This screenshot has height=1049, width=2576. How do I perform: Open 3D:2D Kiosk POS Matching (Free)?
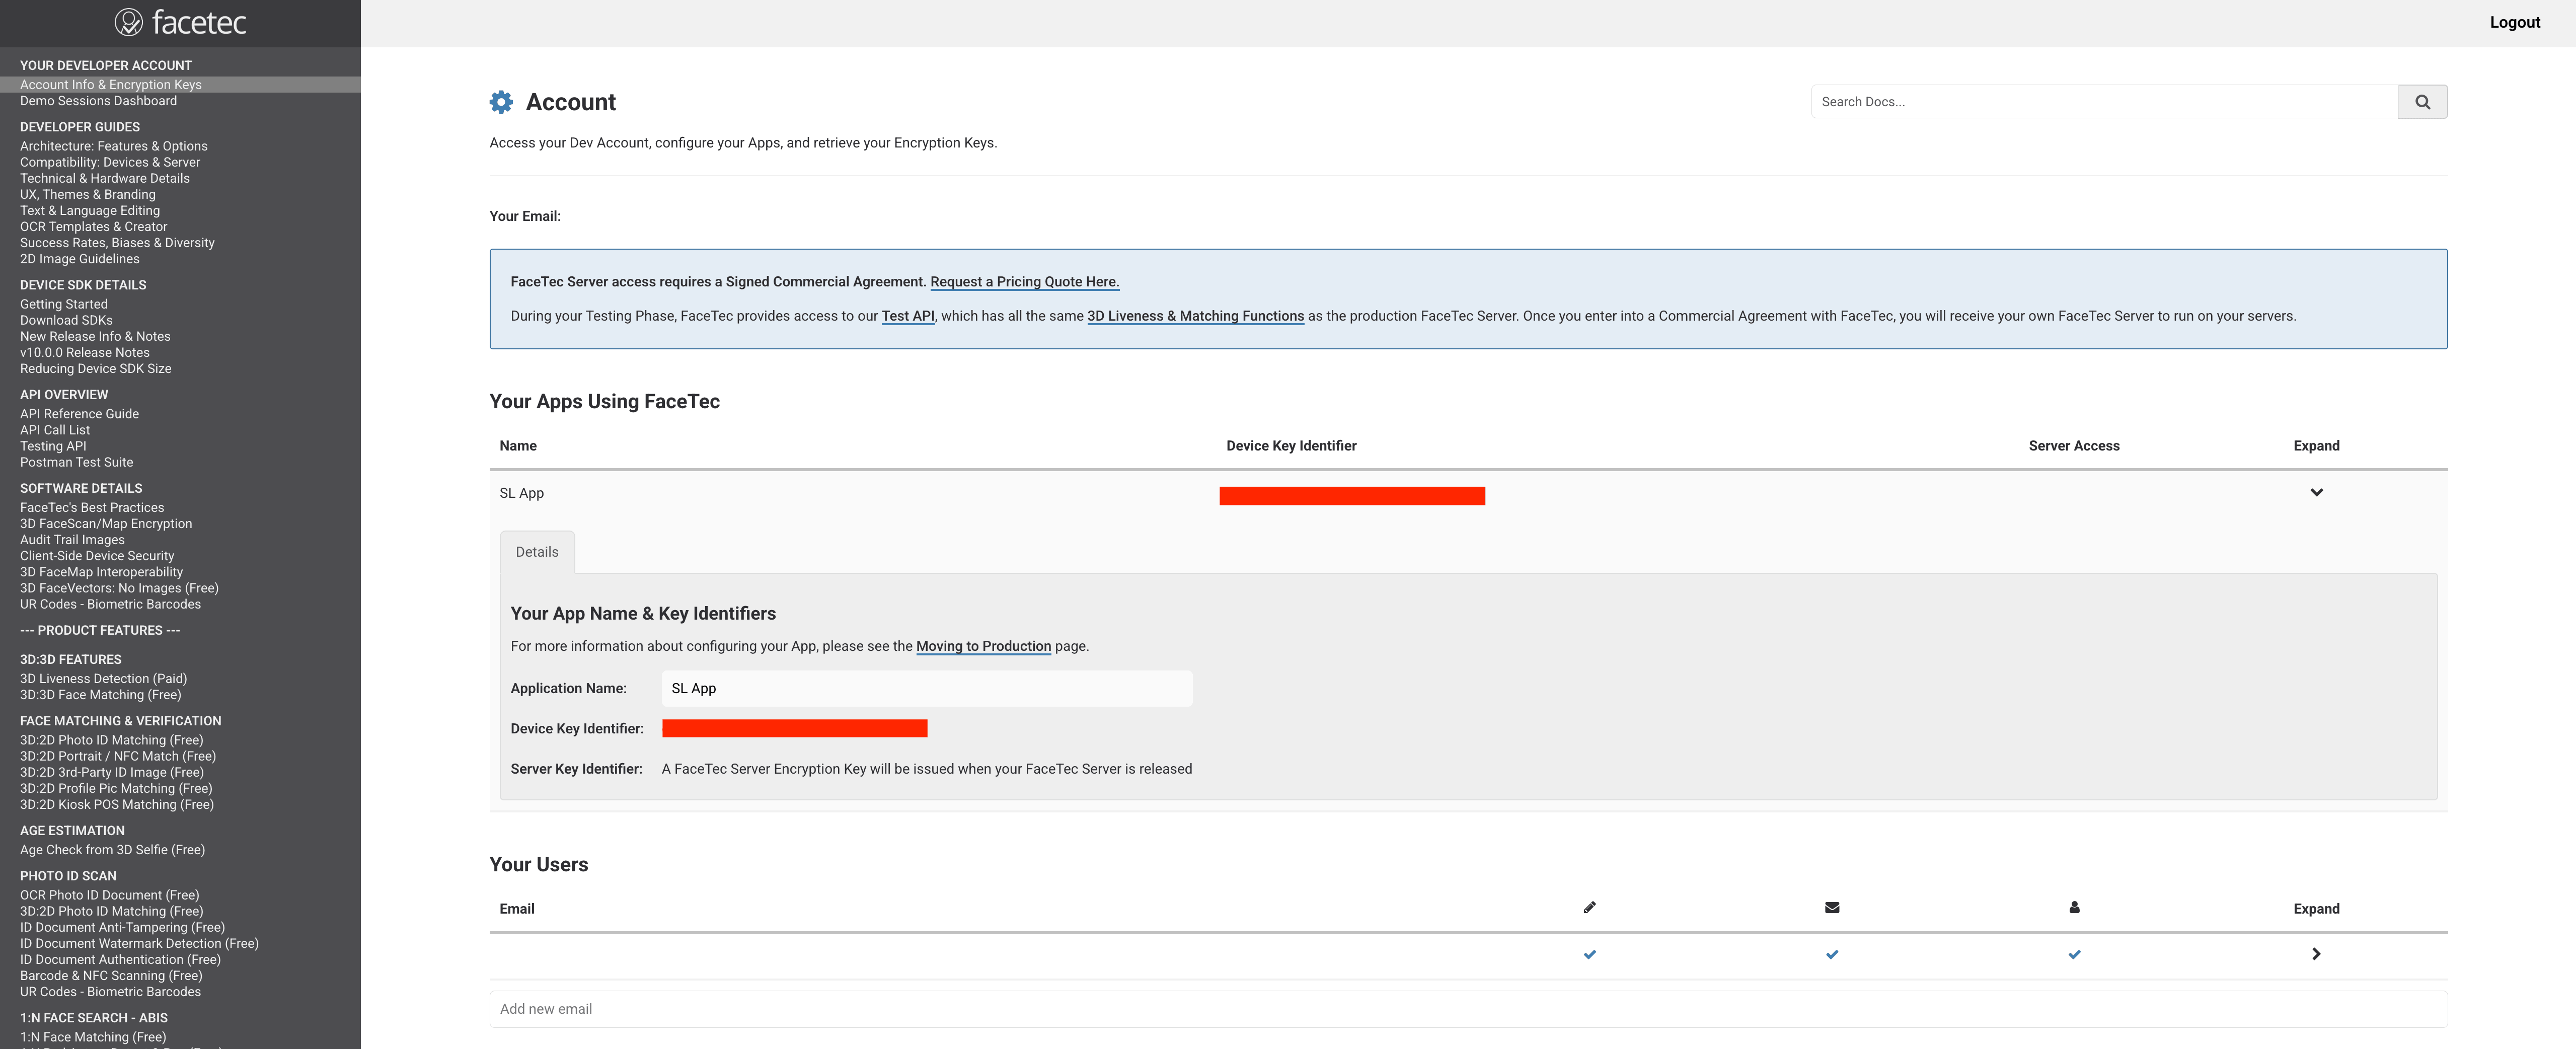click(117, 804)
